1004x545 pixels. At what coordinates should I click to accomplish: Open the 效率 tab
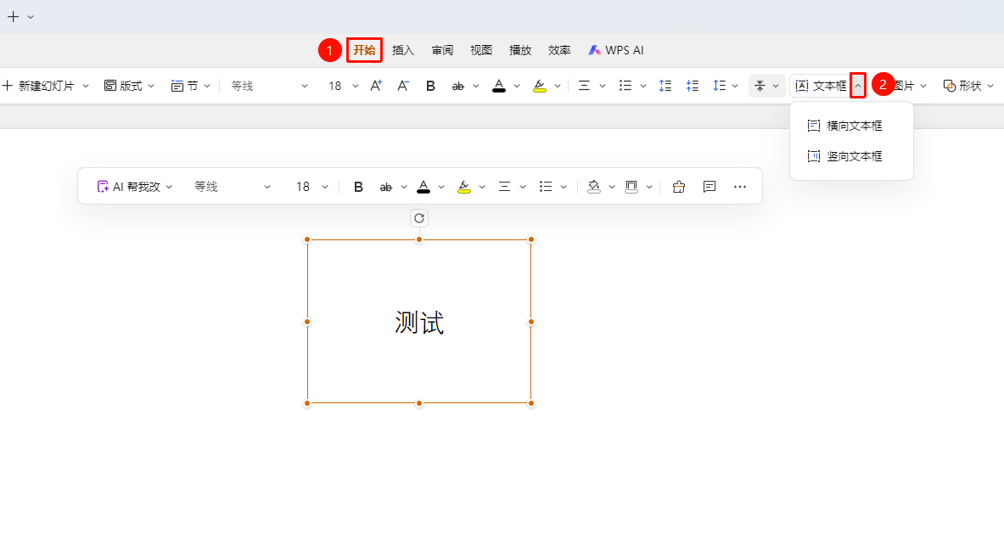(x=559, y=50)
